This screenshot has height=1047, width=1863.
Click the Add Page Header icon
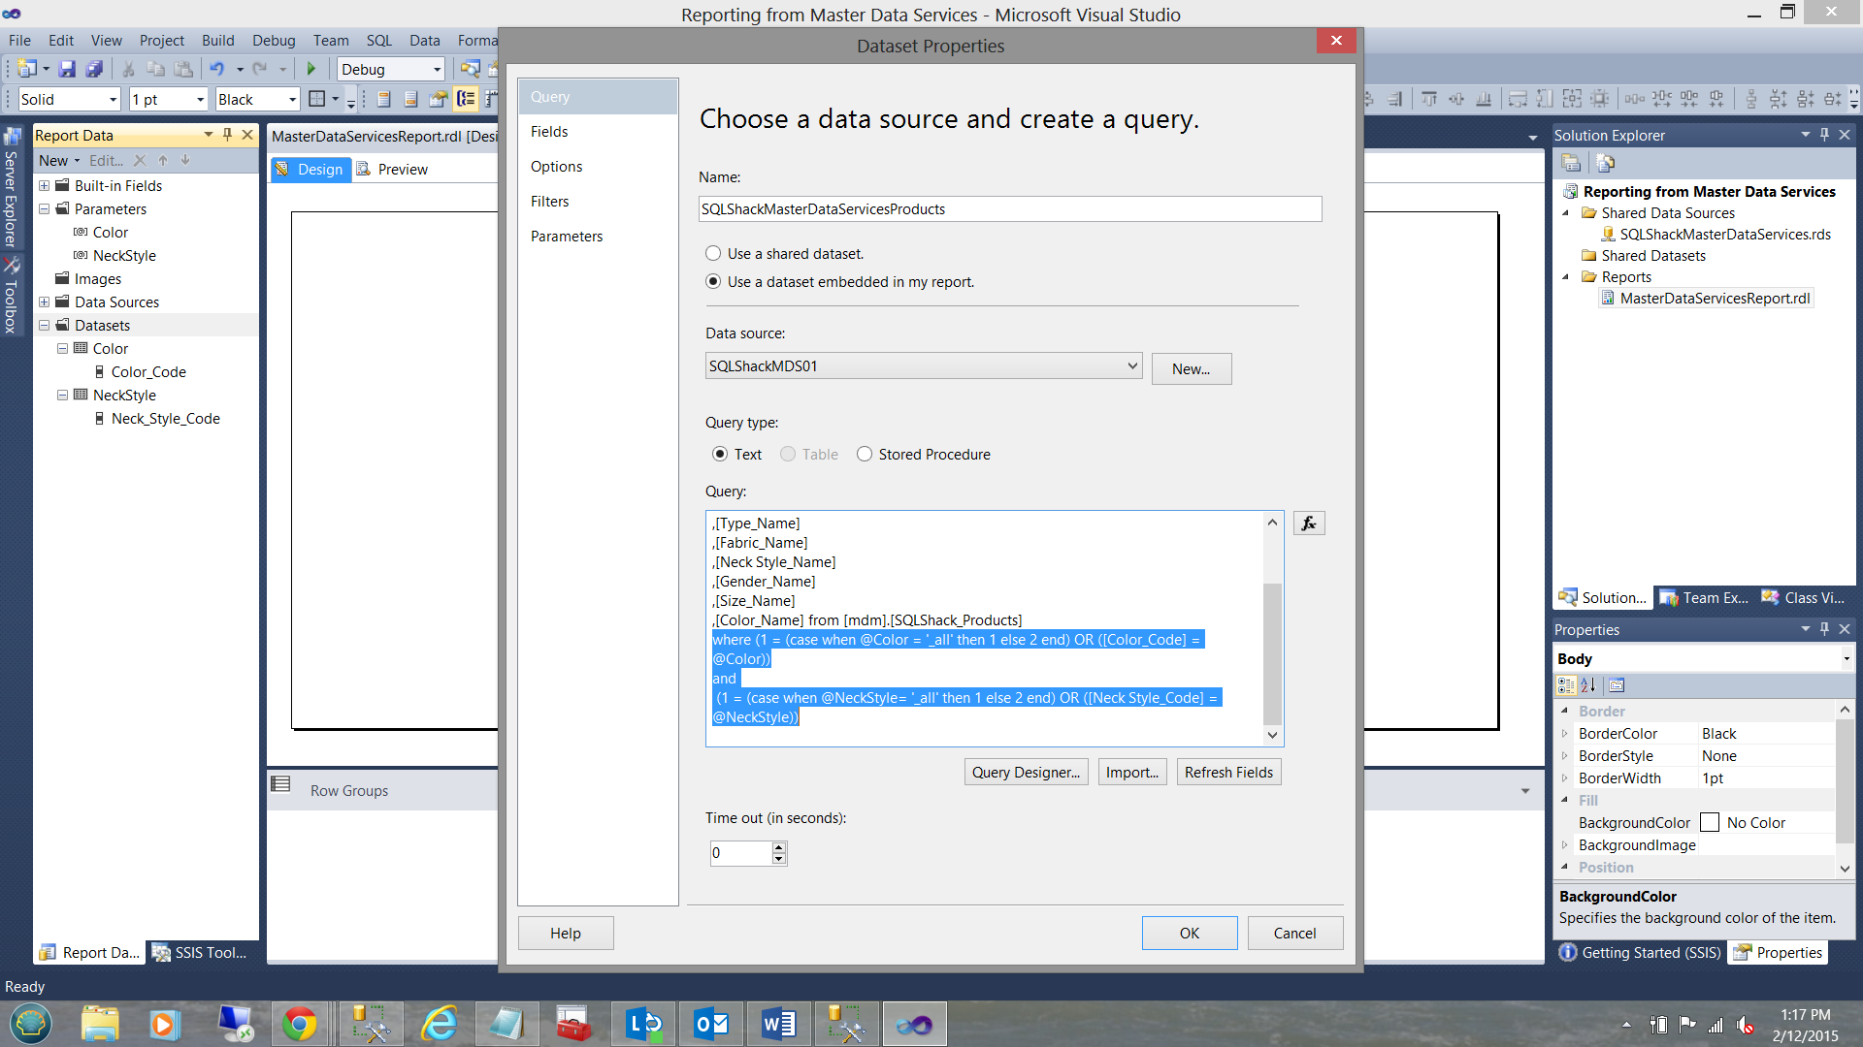coord(384,99)
